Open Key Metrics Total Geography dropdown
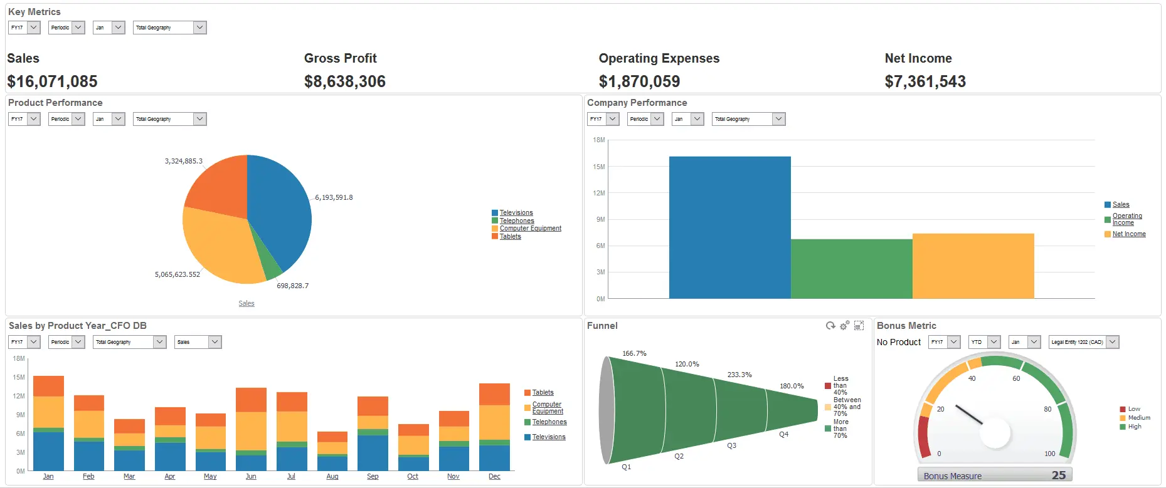 (x=170, y=28)
